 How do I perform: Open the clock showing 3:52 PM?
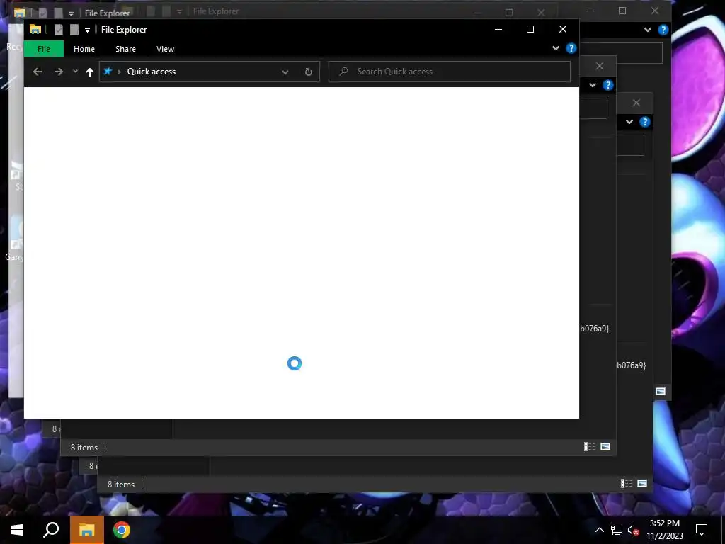[x=664, y=530]
